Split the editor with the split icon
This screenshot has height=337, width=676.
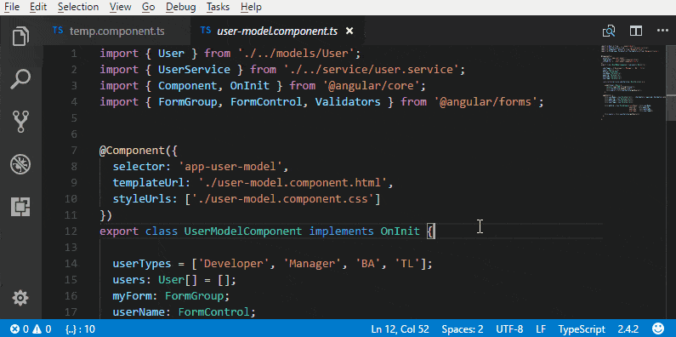tap(636, 31)
